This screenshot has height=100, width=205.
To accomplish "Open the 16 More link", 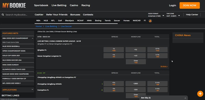I will pyautogui.click(x=164, y=67).
